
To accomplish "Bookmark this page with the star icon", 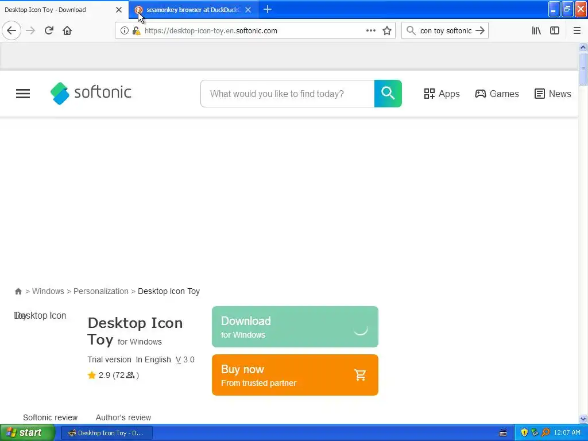I will pos(387,30).
